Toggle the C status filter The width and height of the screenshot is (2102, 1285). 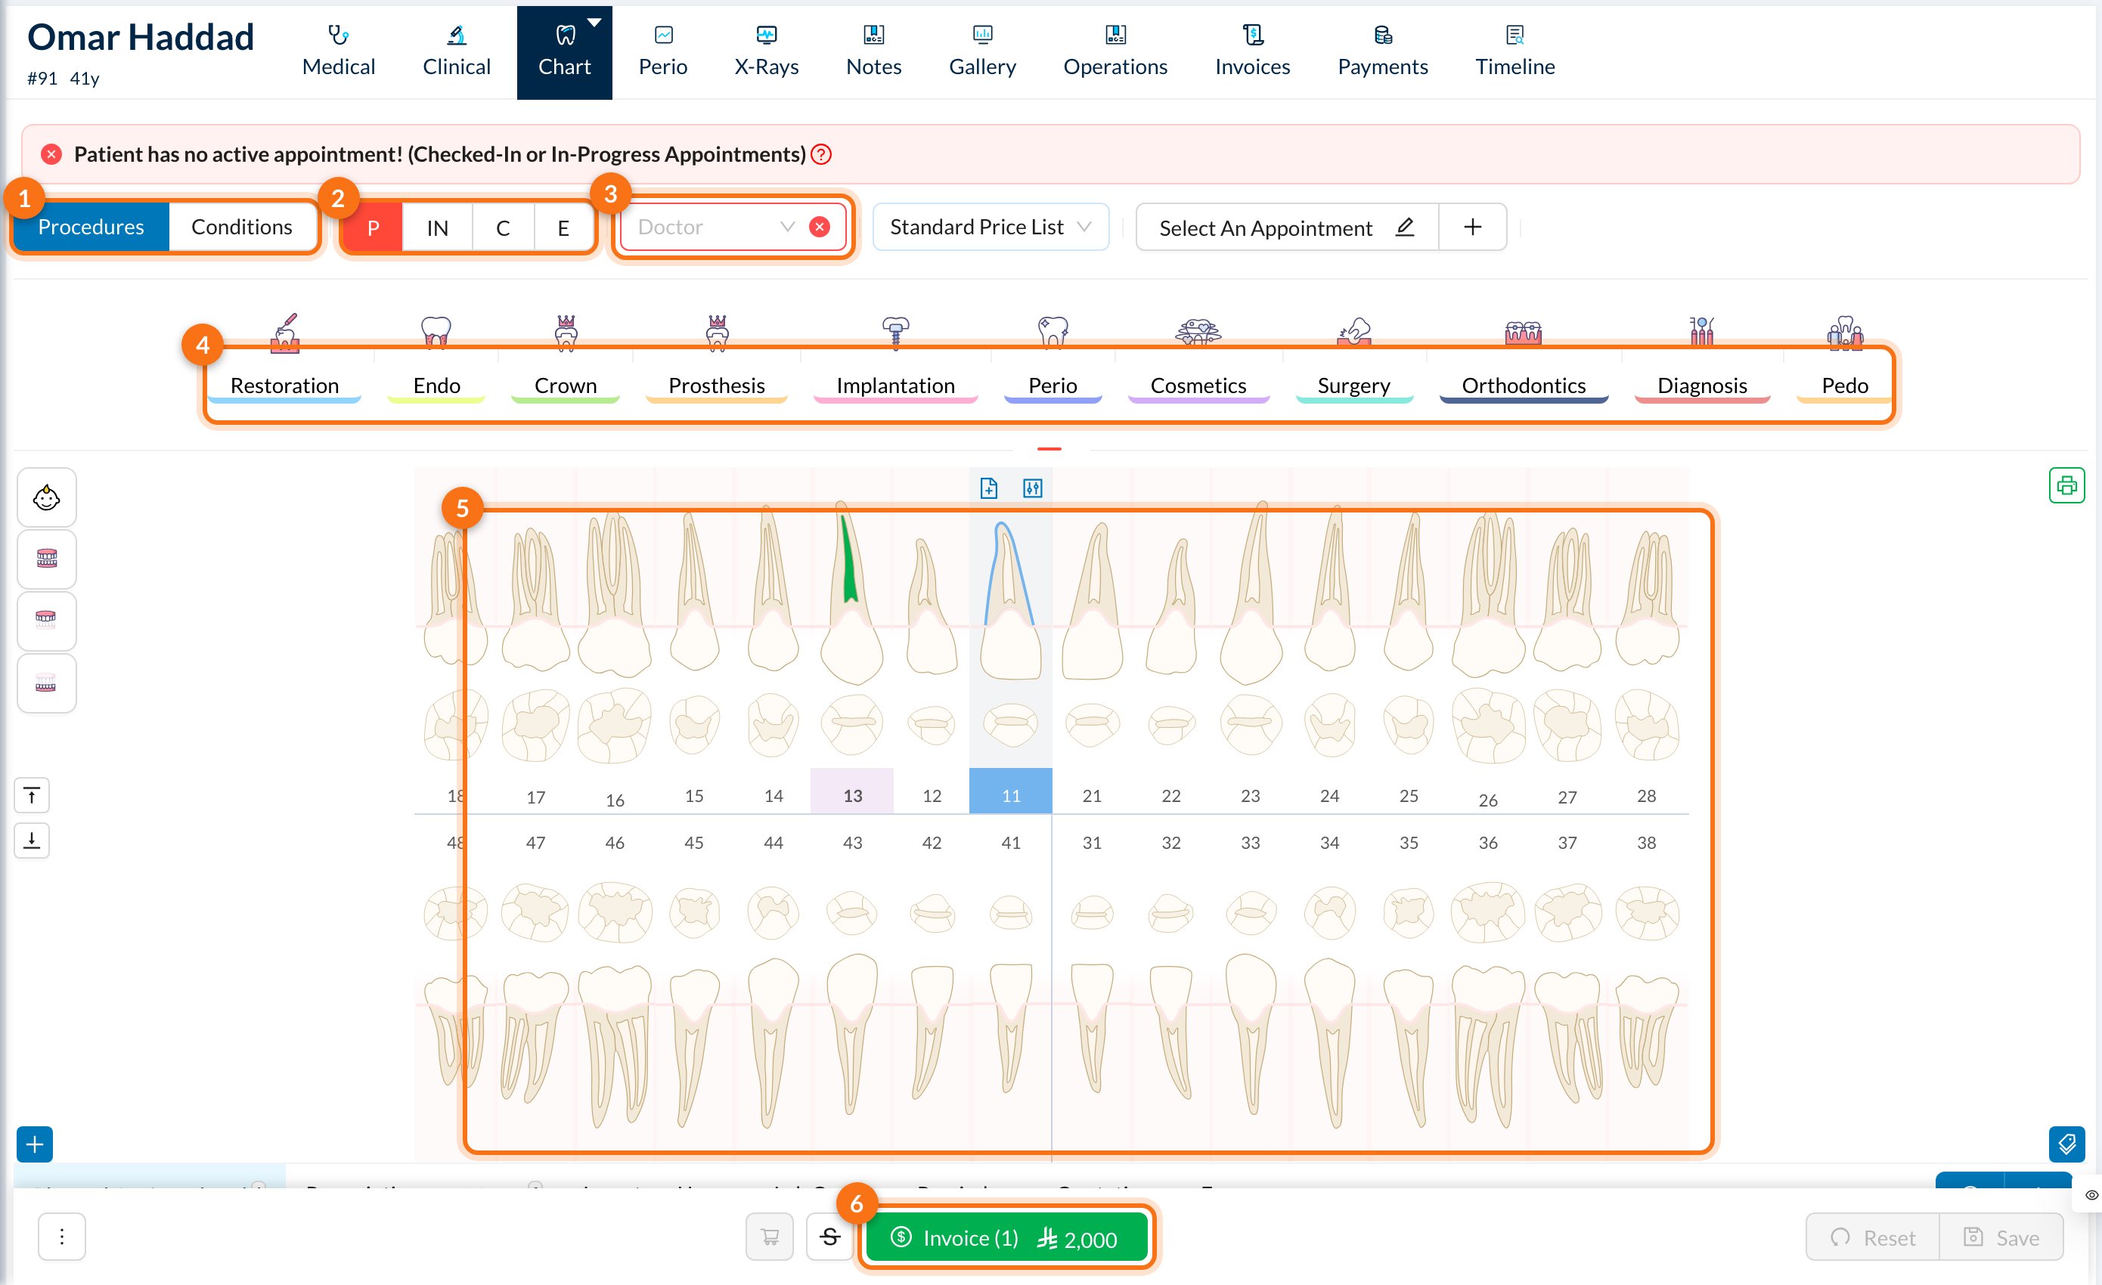pos(503,228)
